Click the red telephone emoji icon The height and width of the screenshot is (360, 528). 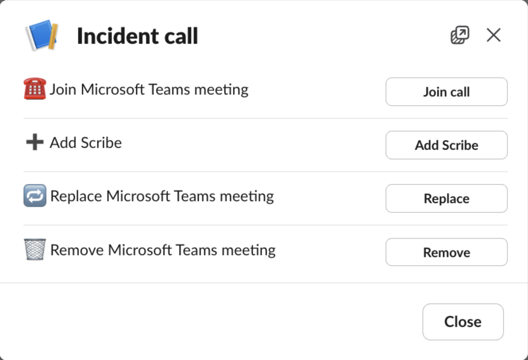click(x=35, y=89)
